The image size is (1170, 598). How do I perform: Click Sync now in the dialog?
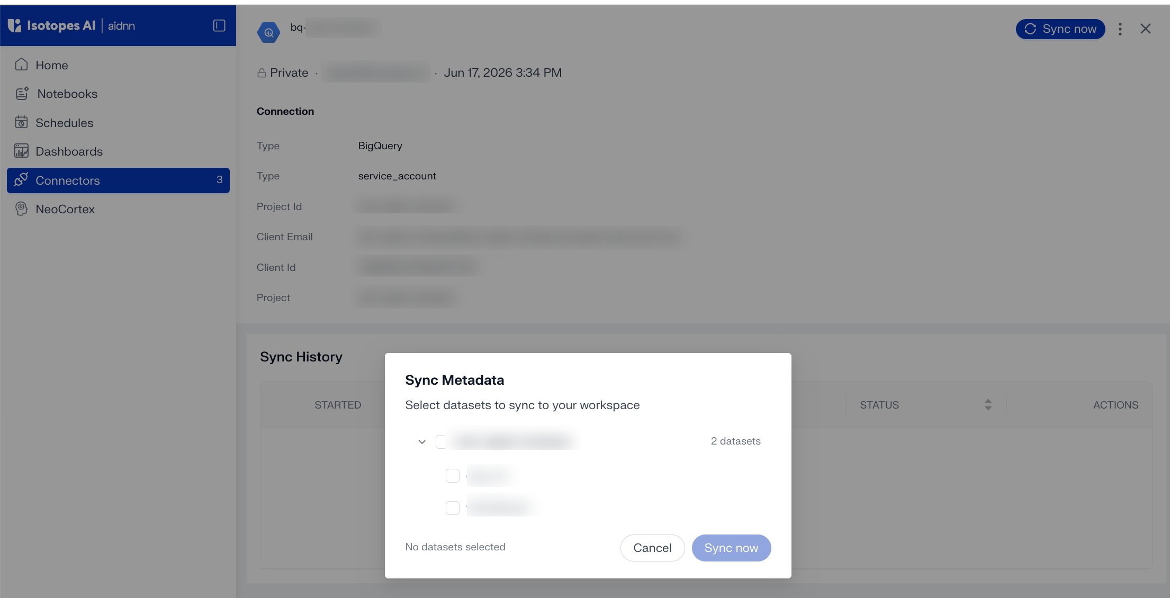(x=731, y=548)
